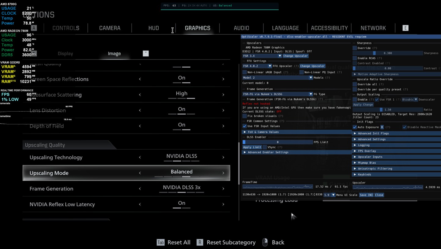Screen dimensions: 441x249
Task: Switch to the AUDIO tab
Action: pyautogui.click(x=241, y=28)
